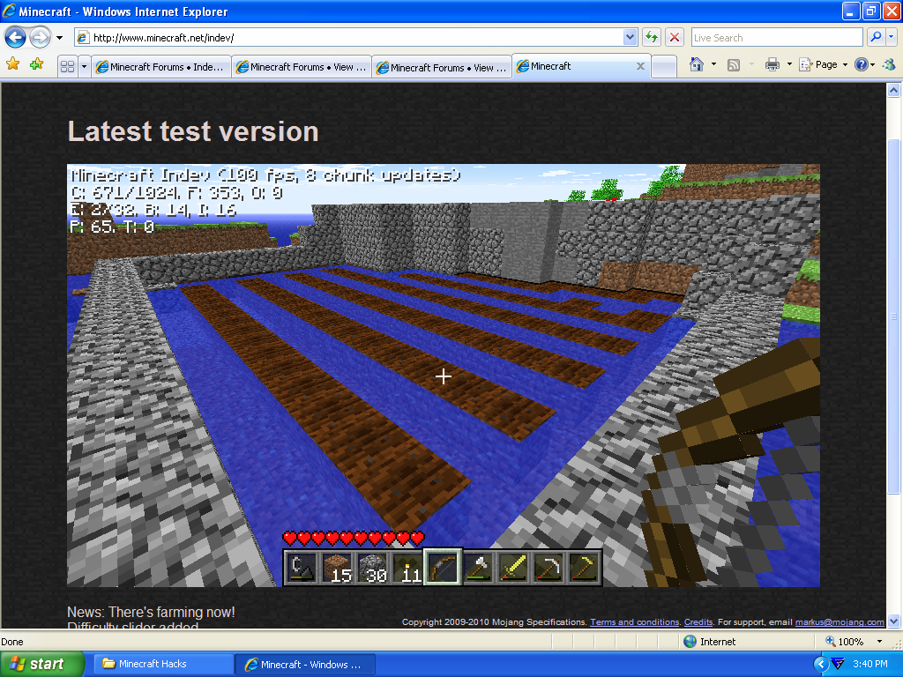
Task: Select the flint and steel hotbar slot
Action: (x=302, y=568)
